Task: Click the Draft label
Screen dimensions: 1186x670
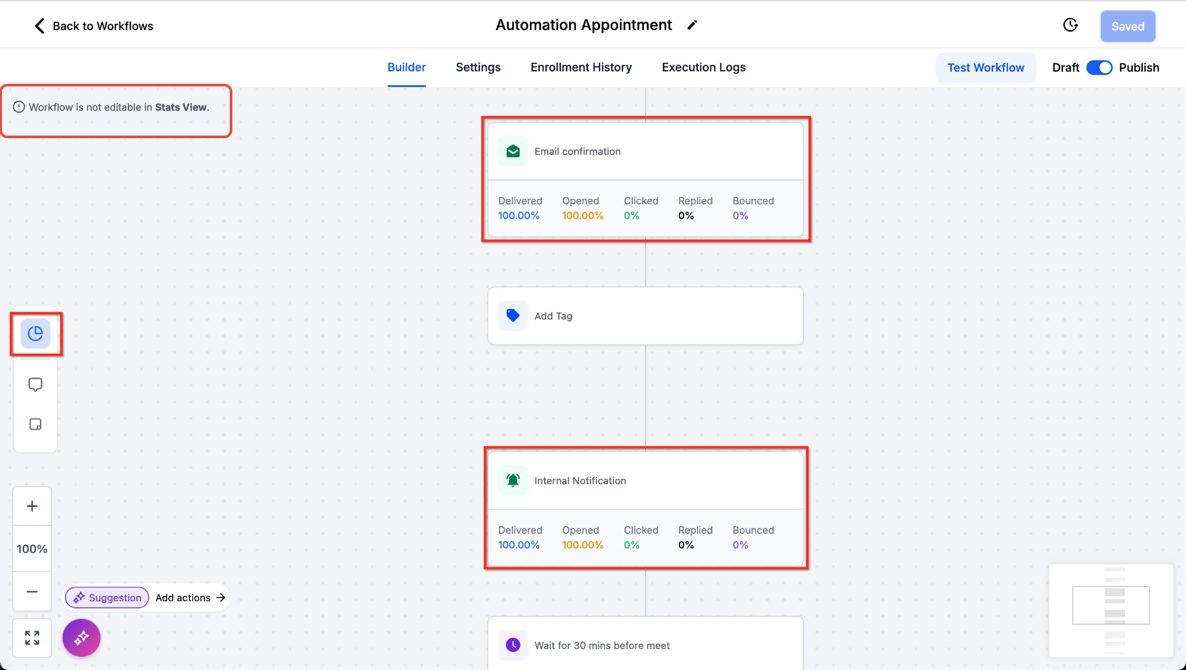Action: [x=1066, y=67]
